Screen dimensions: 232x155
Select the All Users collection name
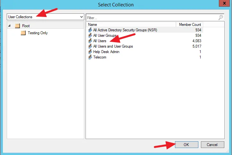click(x=100, y=41)
